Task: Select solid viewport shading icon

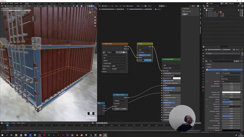Action: [90, 6]
